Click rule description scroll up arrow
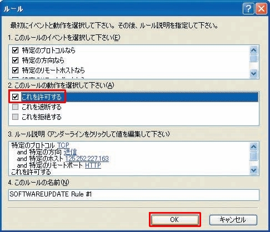This screenshot has height=232, width=270. tap(253, 147)
